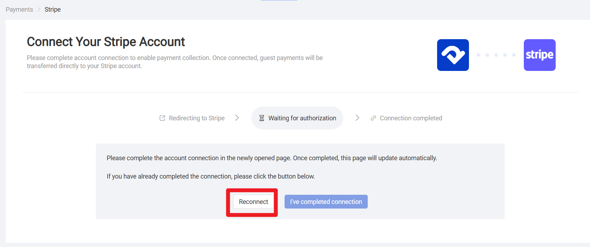The image size is (590, 247).
Task: Click chevron before Connection completed
Action: (357, 118)
